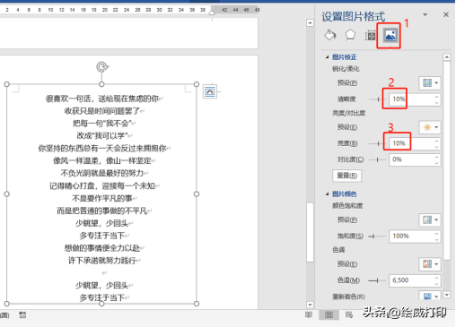Increase sharpness with the spinner up arrow

coord(436,97)
